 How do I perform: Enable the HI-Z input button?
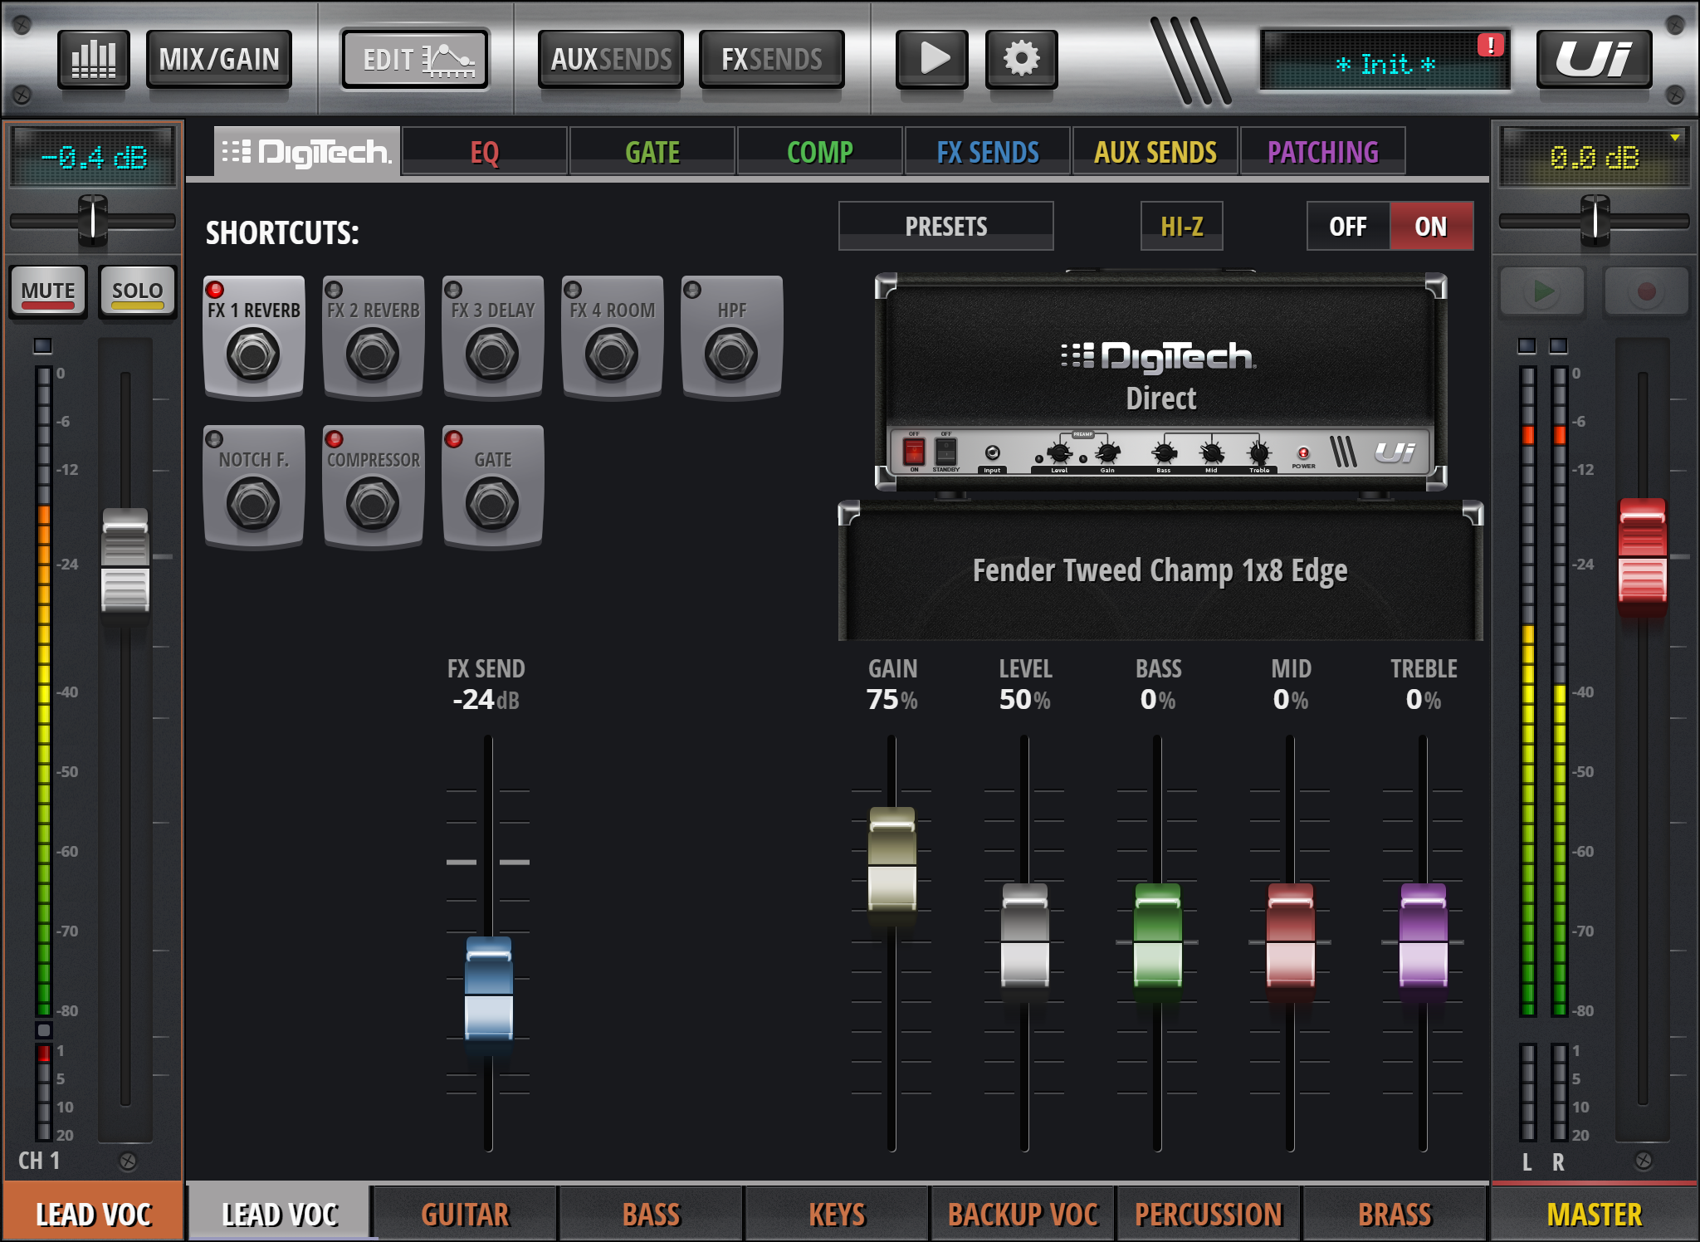(1181, 226)
